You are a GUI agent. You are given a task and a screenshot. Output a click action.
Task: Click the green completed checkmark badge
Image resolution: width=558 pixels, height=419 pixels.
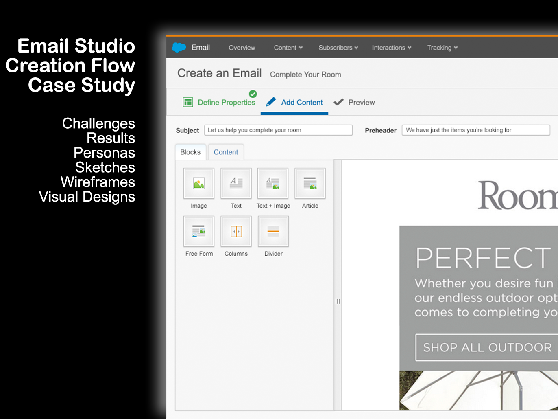(x=253, y=94)
